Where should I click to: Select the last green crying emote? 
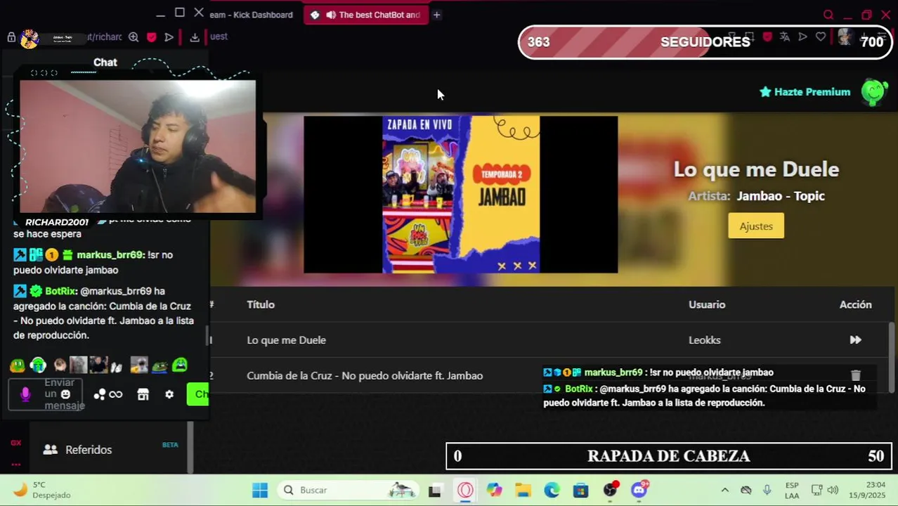pyautogui.click(x=180, y=365)
